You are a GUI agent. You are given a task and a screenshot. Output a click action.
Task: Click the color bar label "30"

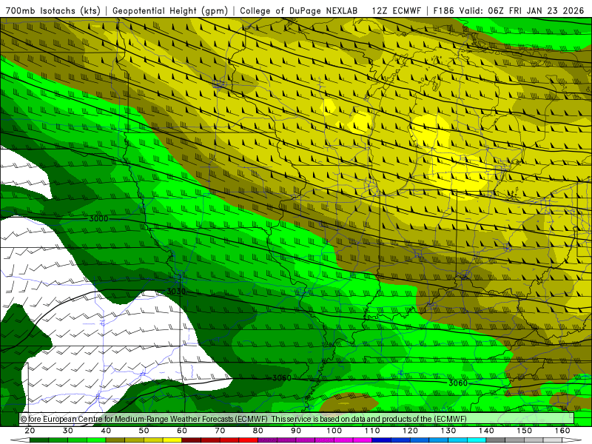pyautogui.click(x=67, y=431)
